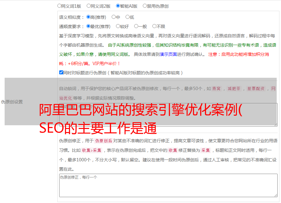Screen dimensions: 281x203
Task: Click the 通顺度要求 label
Action: pos(72,27)
